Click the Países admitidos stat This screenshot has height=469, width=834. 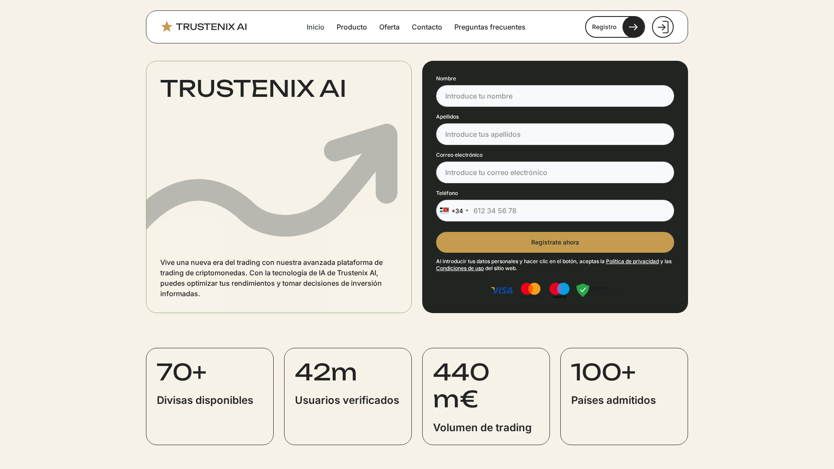[624, 396]
